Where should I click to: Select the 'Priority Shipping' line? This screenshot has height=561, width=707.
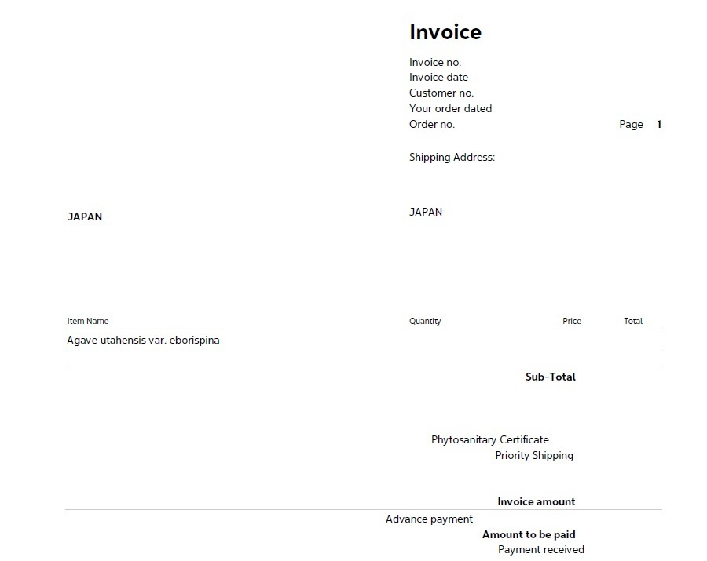[x=534, y=456]
